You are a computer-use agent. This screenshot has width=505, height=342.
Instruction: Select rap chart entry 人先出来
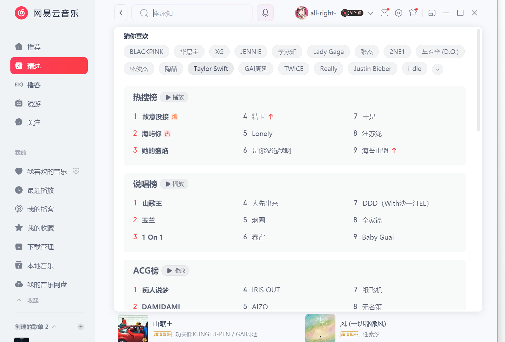click(265, 204)
